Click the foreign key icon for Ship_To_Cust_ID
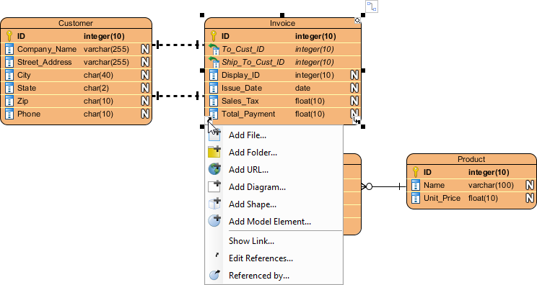Screen dimensions: 537x285 coord(214,62)
